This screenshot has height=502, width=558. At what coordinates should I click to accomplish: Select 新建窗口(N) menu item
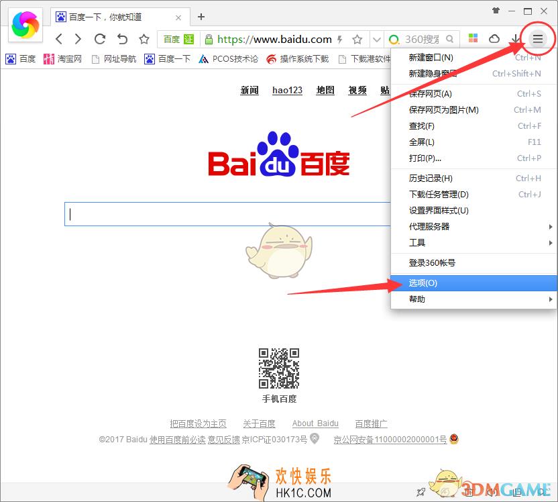pos(473,58)
